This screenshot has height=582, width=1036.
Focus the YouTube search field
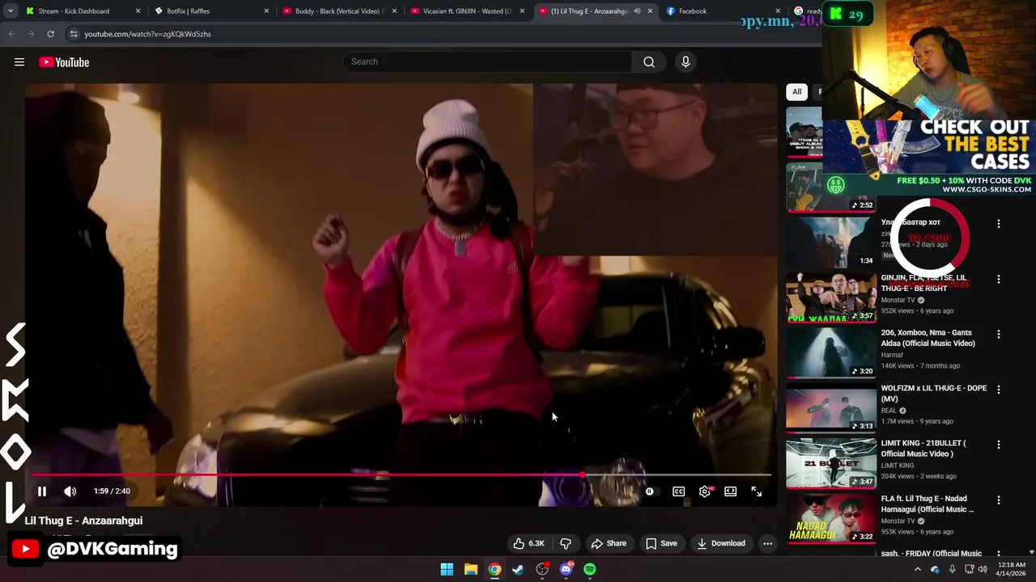coord(488,62)
